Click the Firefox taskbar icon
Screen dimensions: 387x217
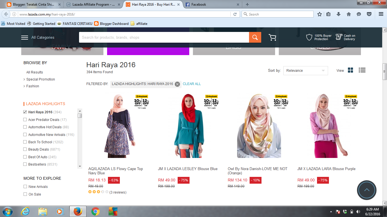(78, 211)
